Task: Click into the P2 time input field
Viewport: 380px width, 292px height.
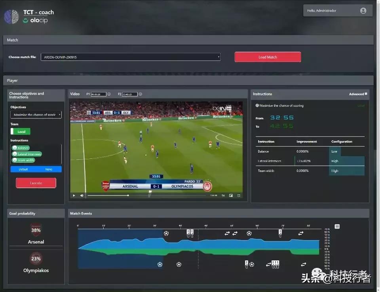Action: tap(130, 94)
